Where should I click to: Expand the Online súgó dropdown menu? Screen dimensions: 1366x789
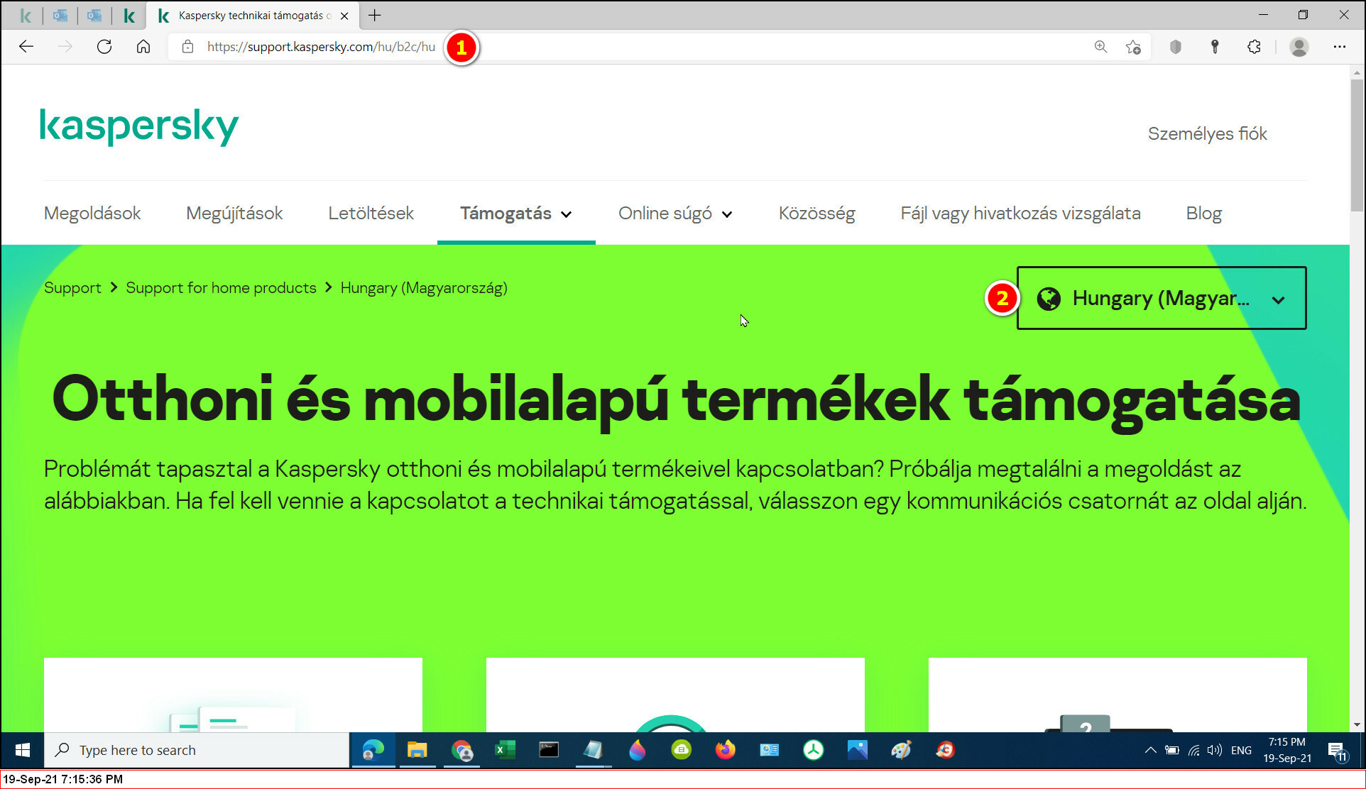[675, 214]
